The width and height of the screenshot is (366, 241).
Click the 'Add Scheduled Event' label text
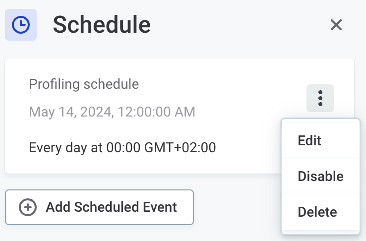pos(111,207)
